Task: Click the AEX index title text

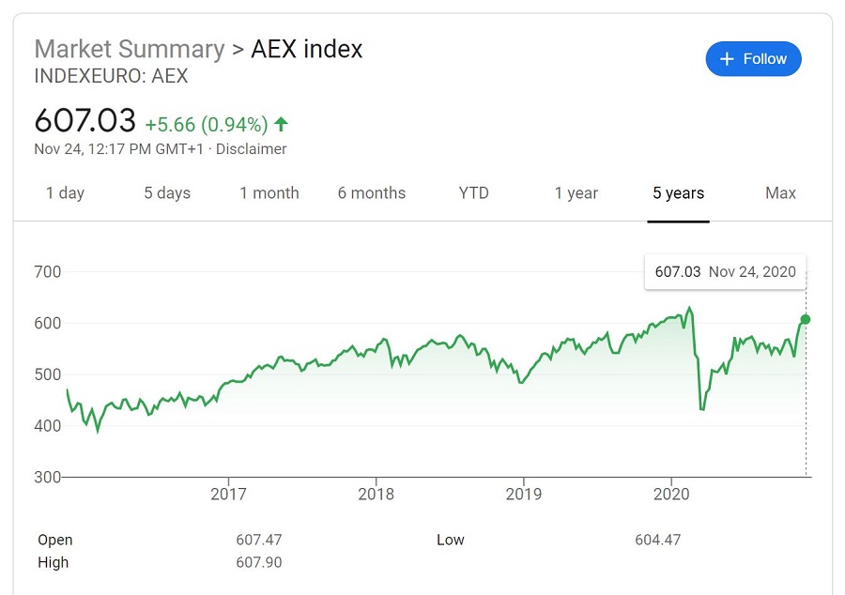Action: 307,49
